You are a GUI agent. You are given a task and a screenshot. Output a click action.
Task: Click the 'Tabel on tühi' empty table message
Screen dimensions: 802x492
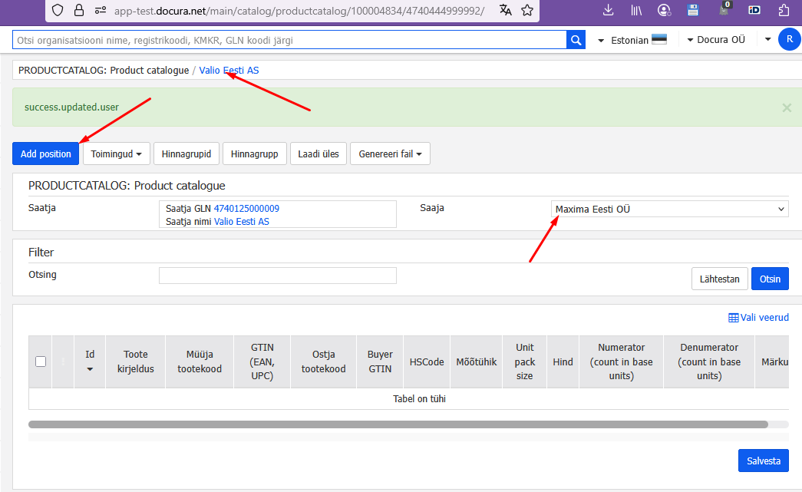point(419,399)
